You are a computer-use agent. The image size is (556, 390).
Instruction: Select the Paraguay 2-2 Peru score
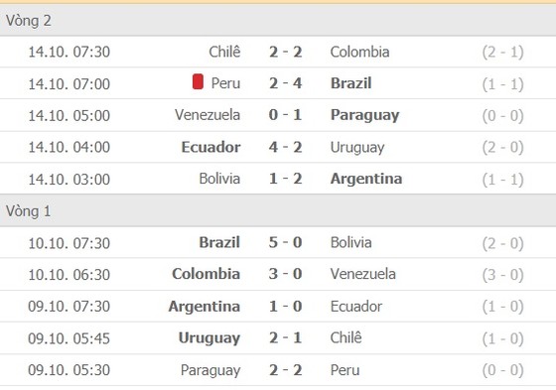point(286,370)
